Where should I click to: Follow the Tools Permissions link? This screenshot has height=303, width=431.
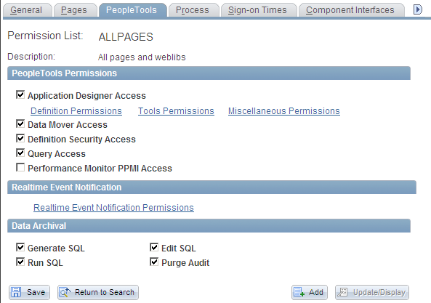point(176,111)
